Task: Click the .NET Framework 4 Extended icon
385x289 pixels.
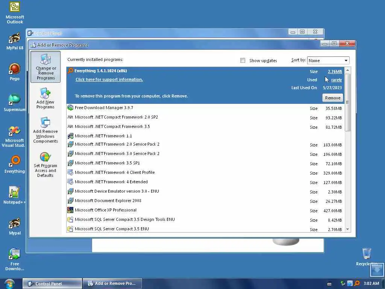Action: click(x=70, y=182)
